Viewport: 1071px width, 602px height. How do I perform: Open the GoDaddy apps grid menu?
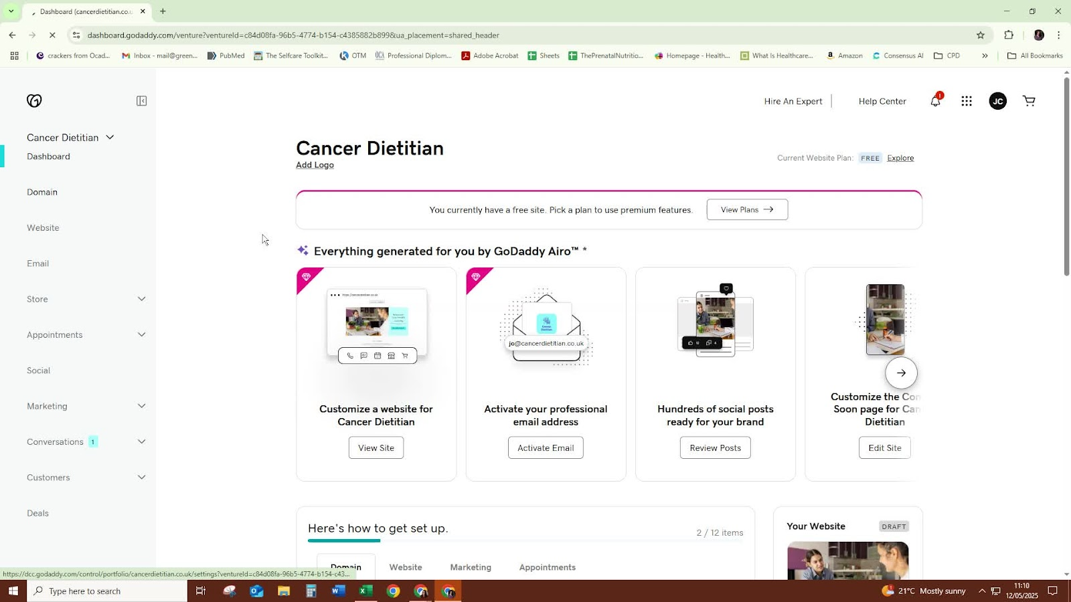(x=967, y=101)
